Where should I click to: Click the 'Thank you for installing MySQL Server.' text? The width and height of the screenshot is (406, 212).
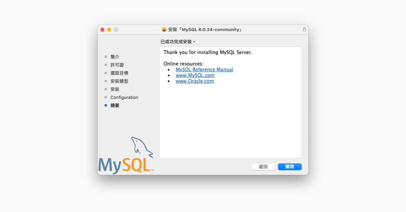click(x=208, y=53)
